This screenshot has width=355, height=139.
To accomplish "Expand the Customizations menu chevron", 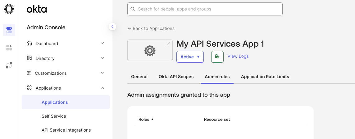I will [102, 73].
